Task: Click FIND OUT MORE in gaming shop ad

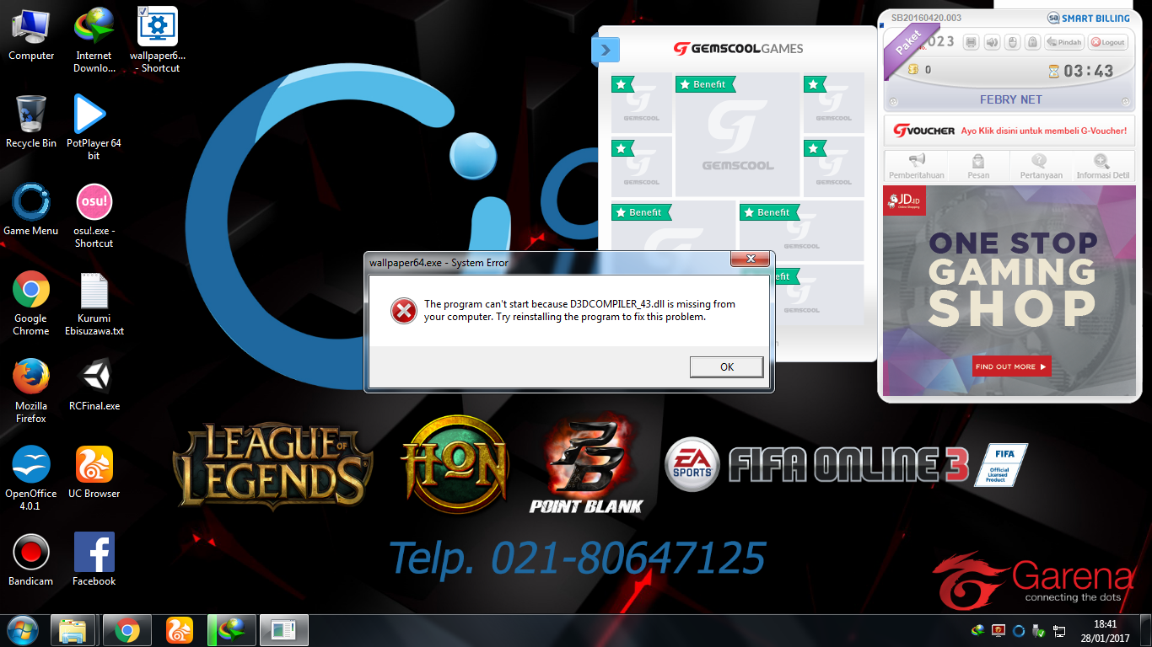Action: (x=1011, y=366)
